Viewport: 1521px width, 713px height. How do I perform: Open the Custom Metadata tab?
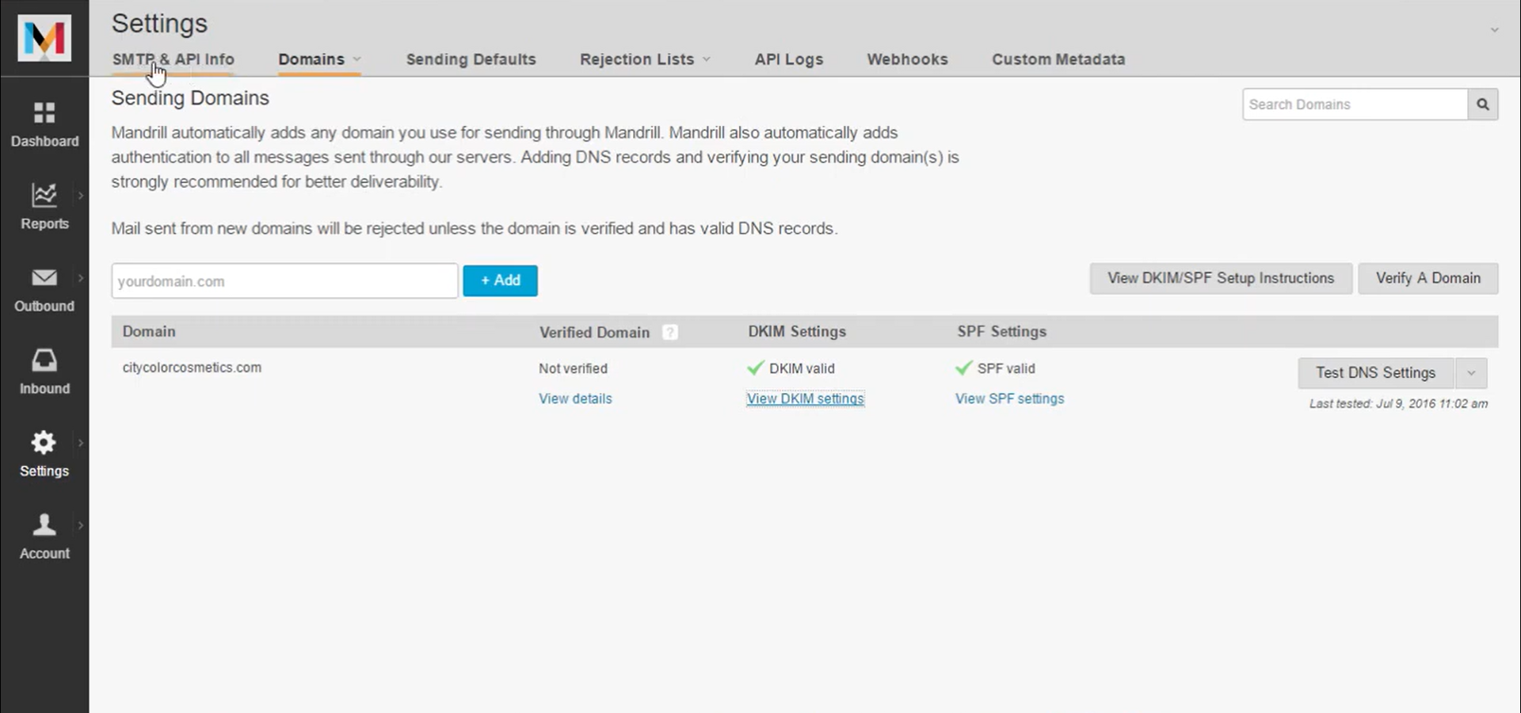tap(1058, 59)
